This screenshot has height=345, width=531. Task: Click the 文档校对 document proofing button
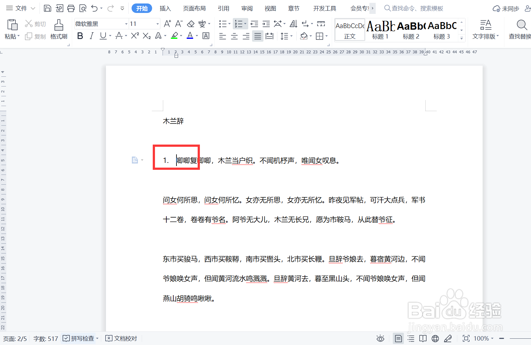coord(121,339)
